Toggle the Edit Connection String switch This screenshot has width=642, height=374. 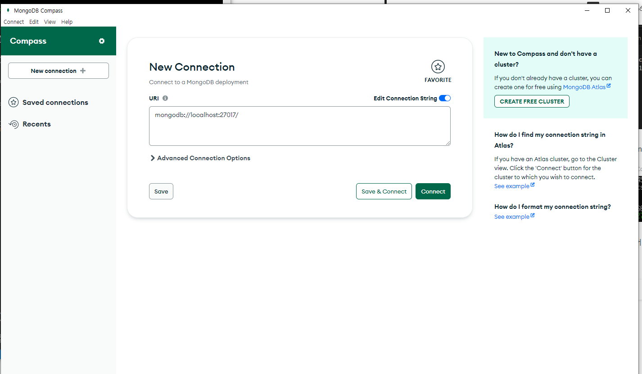tap(445, 98)
